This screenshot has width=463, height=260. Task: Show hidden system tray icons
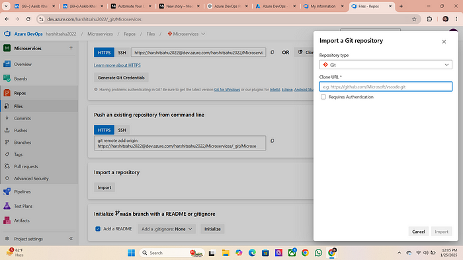pos(399,253)
